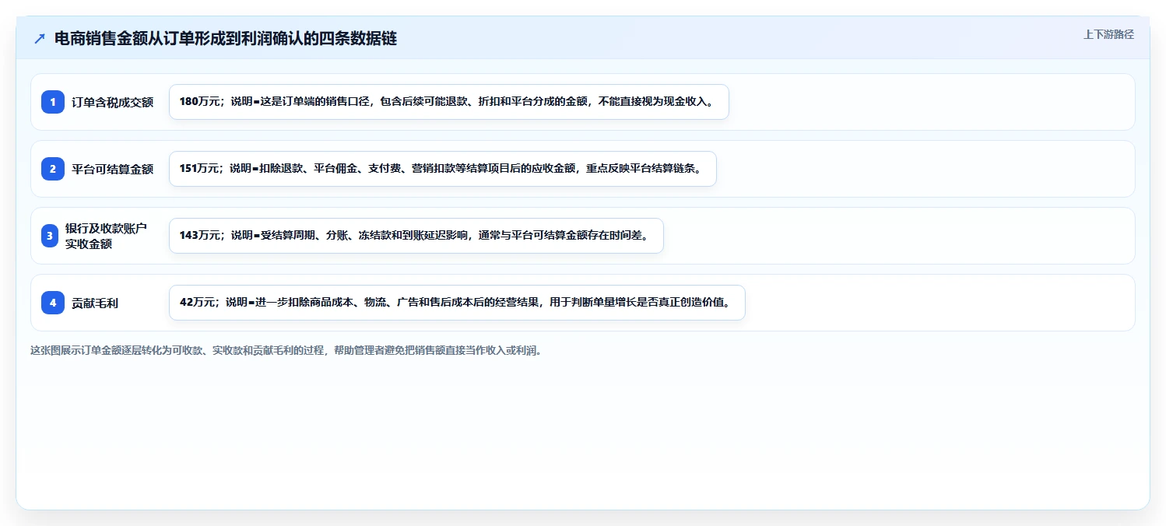The image size is (1166, 526).
Task: Open the 42万元 description box
Action: pyautogui.click(x=457, y=303)
